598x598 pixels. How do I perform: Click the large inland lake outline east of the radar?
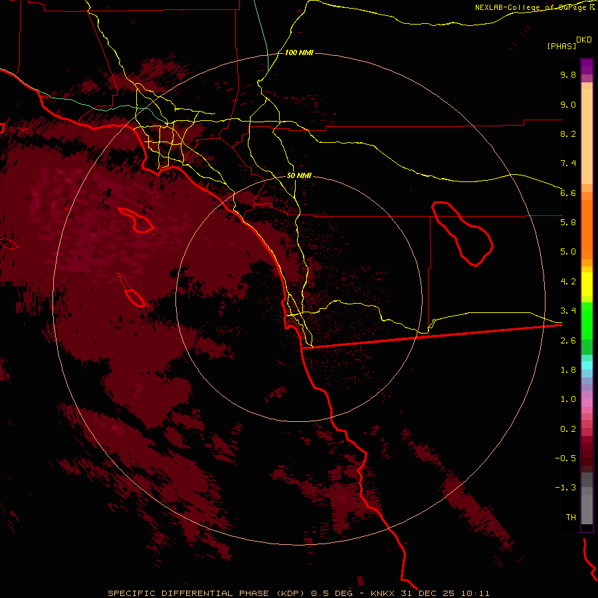coord(462,234)
